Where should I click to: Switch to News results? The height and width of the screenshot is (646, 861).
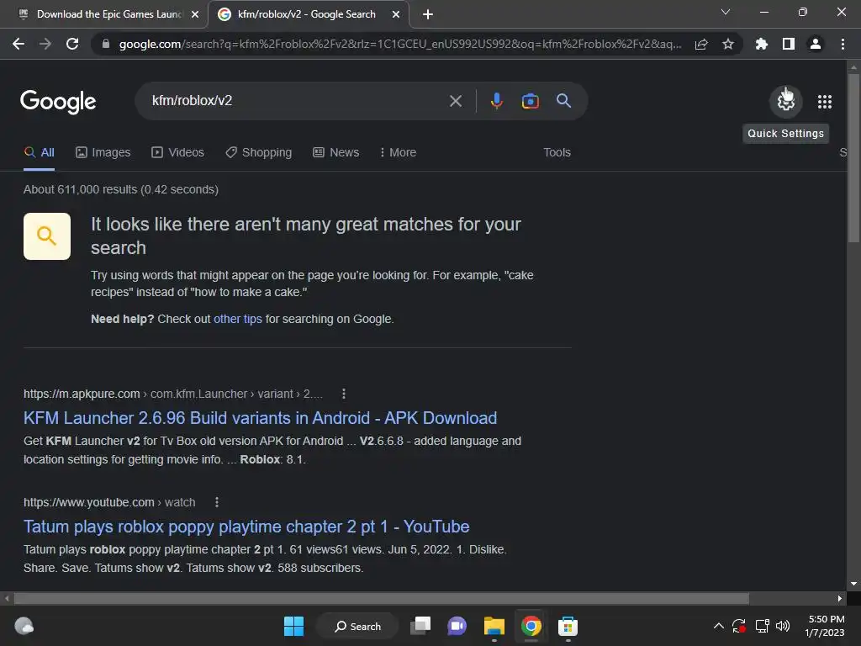pyautogui.click(x=336, y=153)
